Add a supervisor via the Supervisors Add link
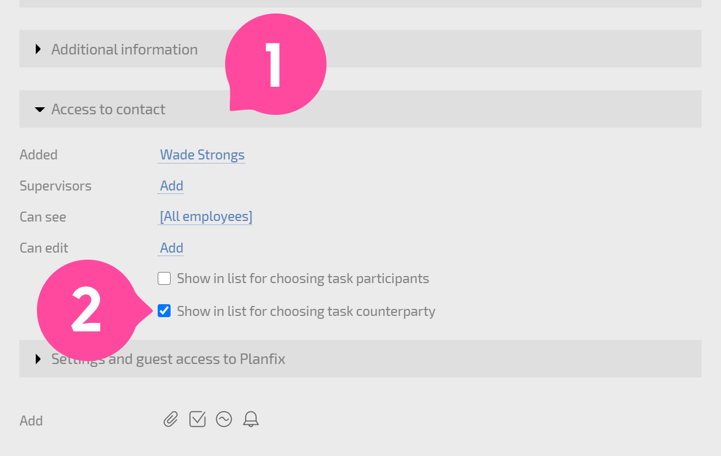The width and height of the screenshot is (721, 456). pos(172,186)
